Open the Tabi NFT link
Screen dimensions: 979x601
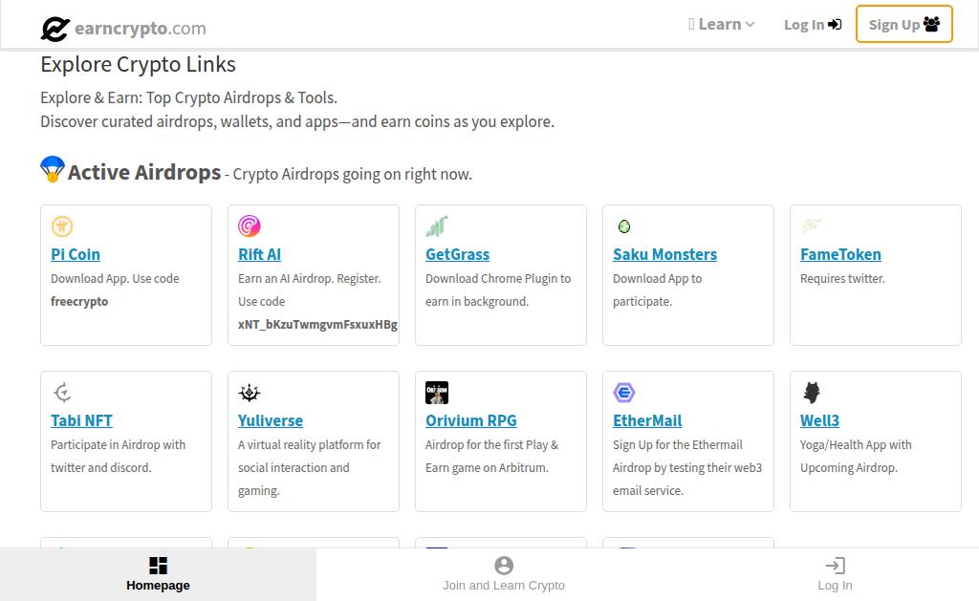pyautogui.click(x=82, y=420)
